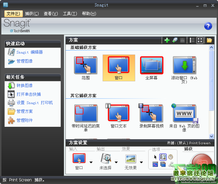Image resolution: width=218 pixels, height=184 pixels.
Task: Minimize the Snagit window
Action: (x=197, y=6)
